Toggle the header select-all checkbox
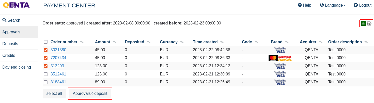374x103 pixels. click(x=46, y=42)
